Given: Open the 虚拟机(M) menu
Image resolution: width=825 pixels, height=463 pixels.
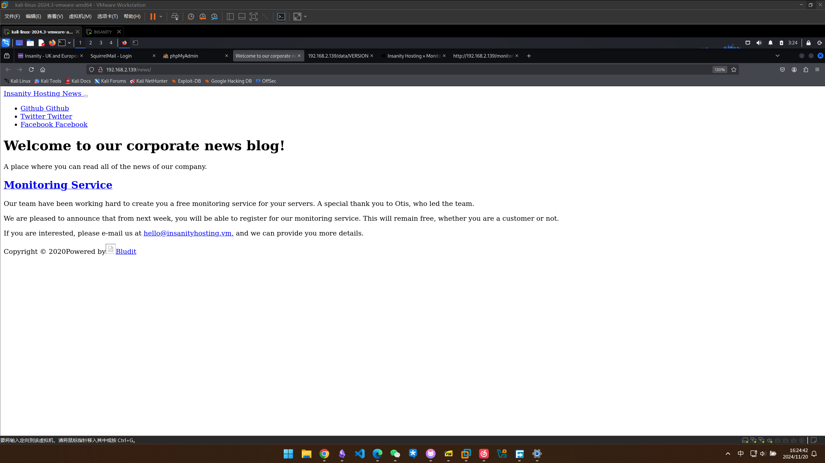Looking at the screenshot, I should tap(80, 16).
